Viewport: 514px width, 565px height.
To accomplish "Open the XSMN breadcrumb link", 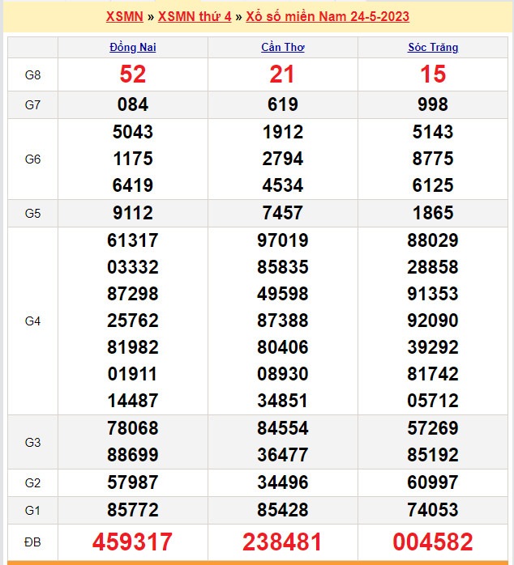I will [124, 16].
